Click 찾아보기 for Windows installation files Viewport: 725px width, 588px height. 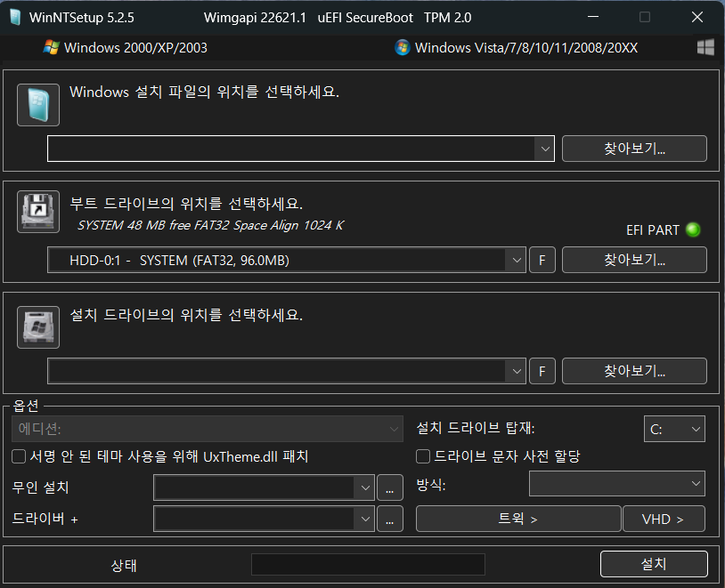[x=634, y=149]
